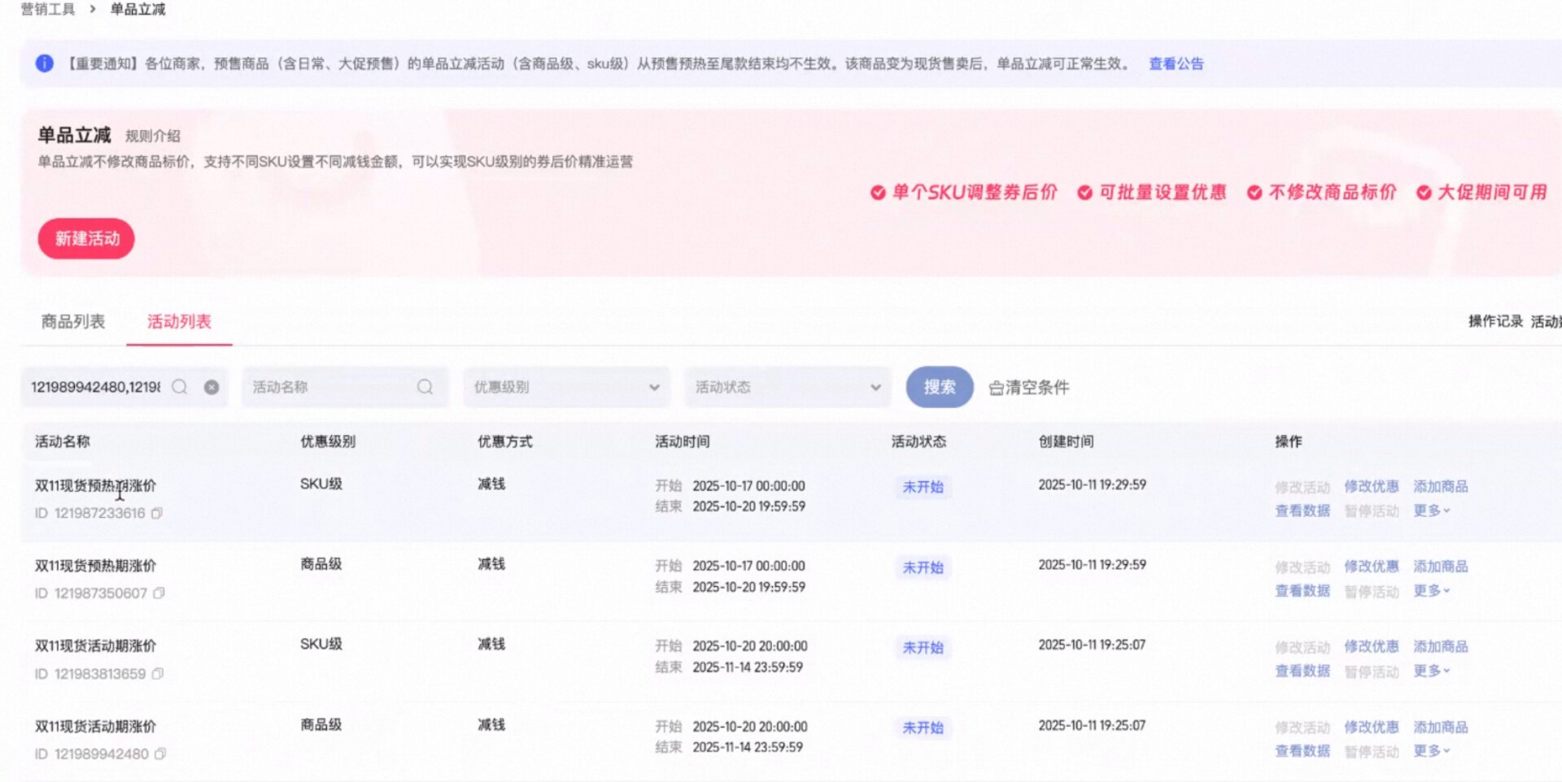Click 暂停活动 for ID 121983813659

click(1372, 671)
